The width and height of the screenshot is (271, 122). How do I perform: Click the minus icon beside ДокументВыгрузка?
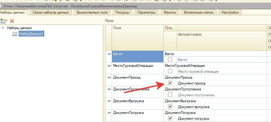109,101
